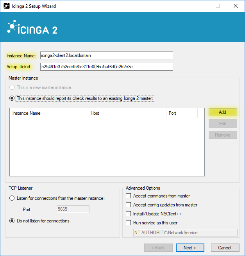Cancel the setup wizard
This screenshot has width=245, height=256.
[225, 248]
